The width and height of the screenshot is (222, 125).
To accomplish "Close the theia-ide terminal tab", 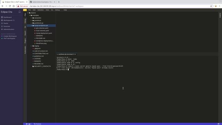I will tap(75, 54).
